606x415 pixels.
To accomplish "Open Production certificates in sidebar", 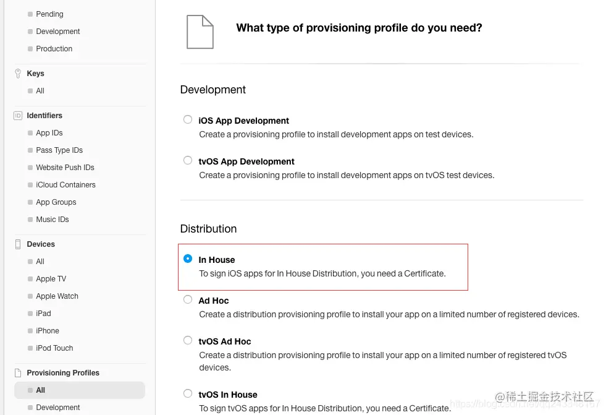I will (54, 49).
